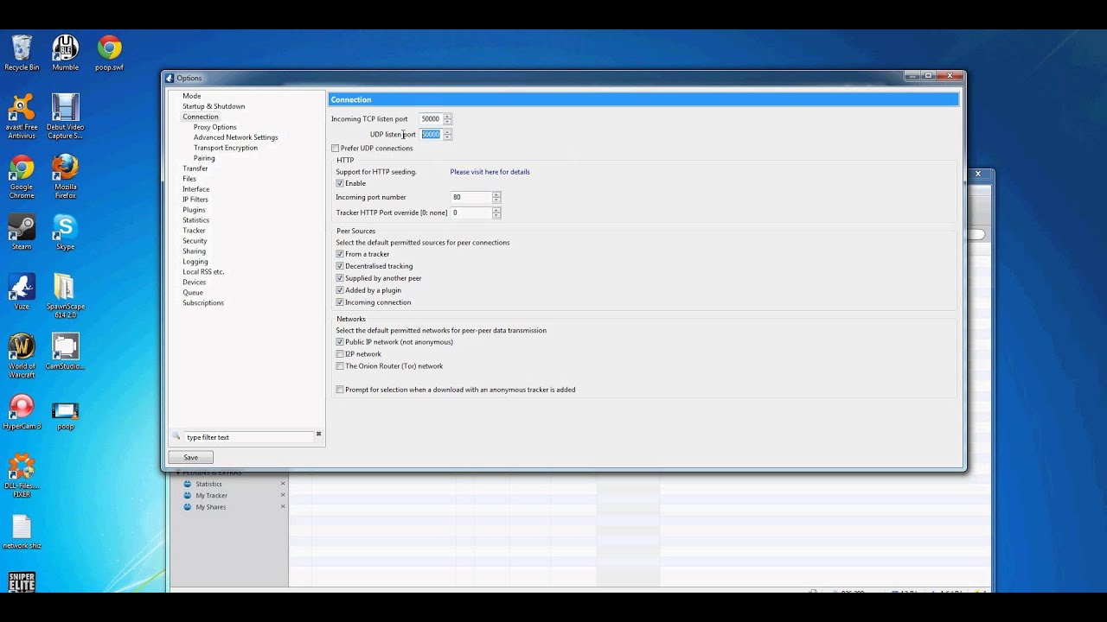The width and height of the screenshot is (1107, 622).
Task: Open the Skype desktop shortcut
Action: click(65, 232)
